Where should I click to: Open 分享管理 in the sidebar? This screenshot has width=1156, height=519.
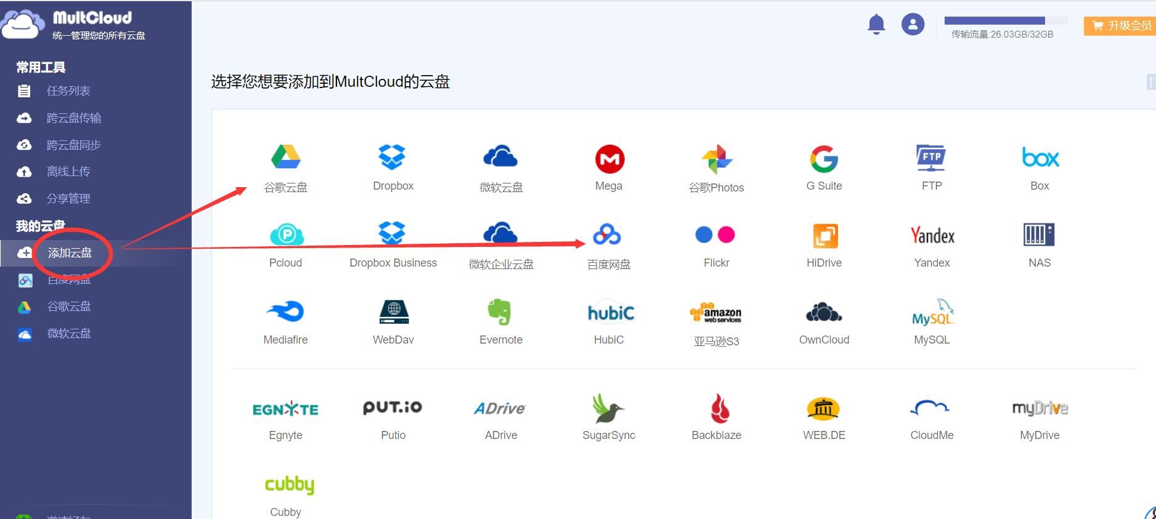(x=68, y=199)
